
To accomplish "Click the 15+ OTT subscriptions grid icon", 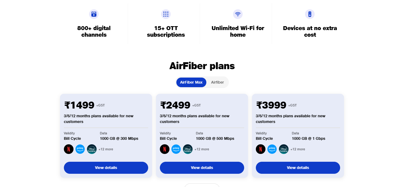I will point(166,14).
